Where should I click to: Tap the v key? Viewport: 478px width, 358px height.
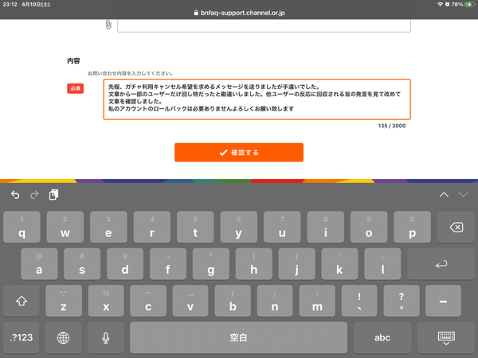pos(190,301)
